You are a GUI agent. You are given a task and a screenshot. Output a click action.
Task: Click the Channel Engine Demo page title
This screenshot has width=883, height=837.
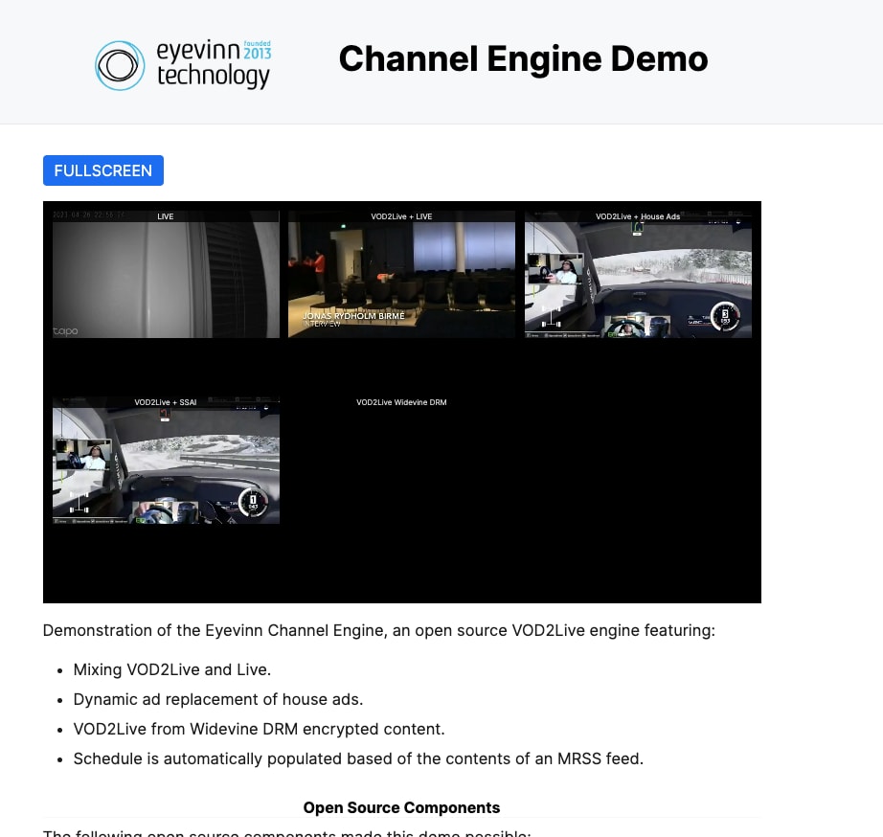click(523, 59)
